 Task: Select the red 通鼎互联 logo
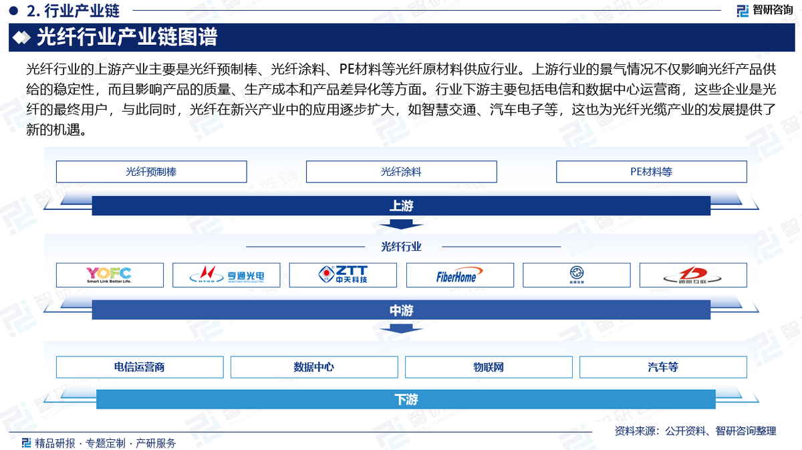(693, 275)
